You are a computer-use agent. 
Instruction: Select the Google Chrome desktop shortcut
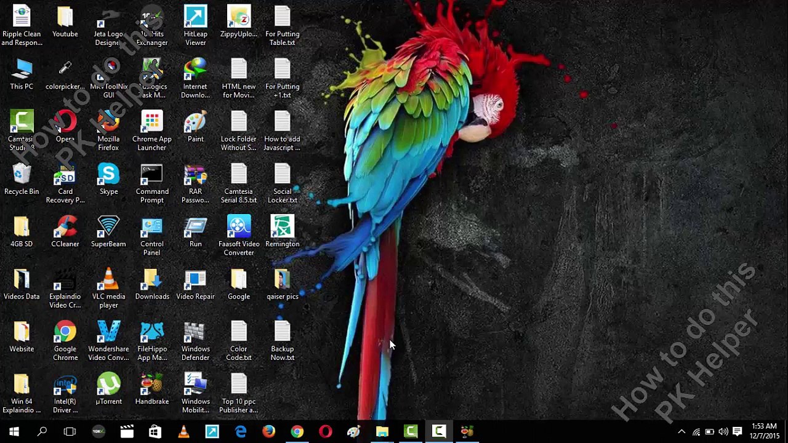(x=65, y=341)
